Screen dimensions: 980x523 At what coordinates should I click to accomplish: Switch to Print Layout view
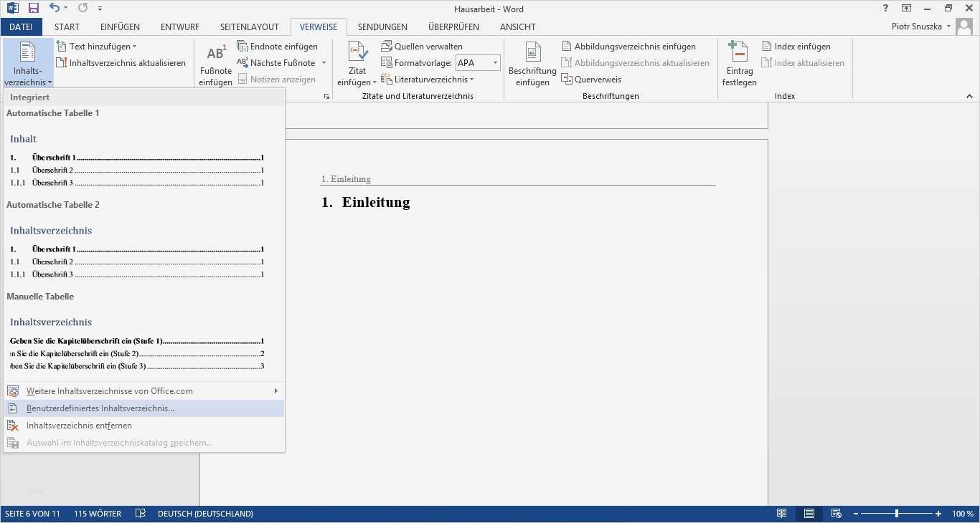[x=809, y=514]
